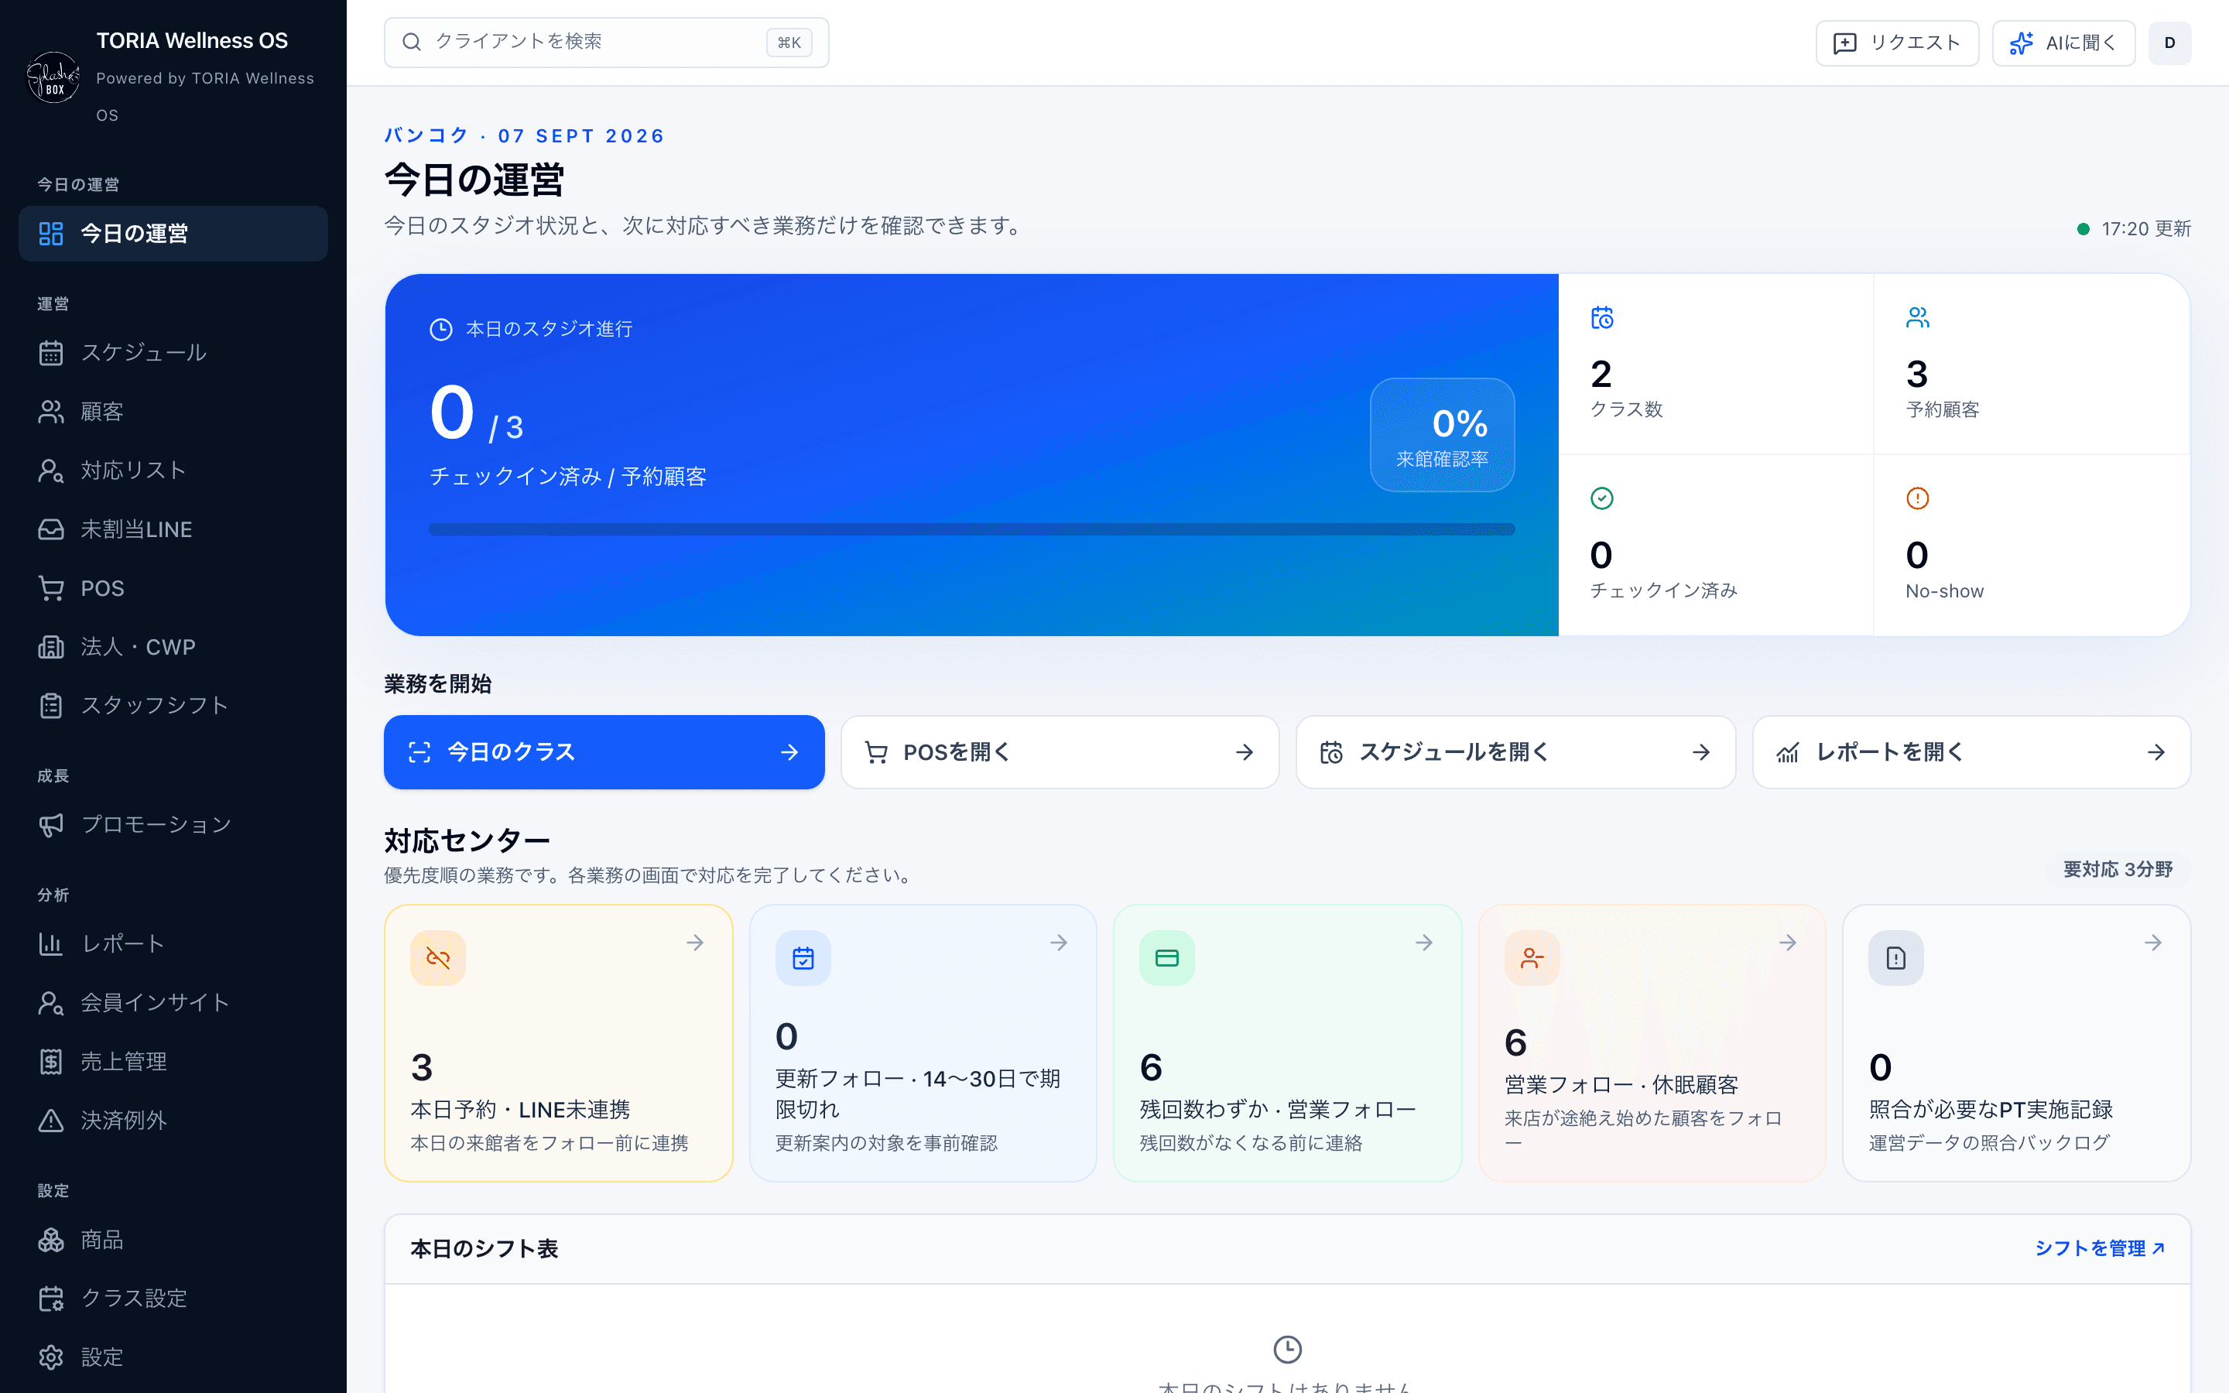Click the POS cart icon in sidebar
Image resolution: width=2229 pixels, height=1393 pixels.
[50, 588]
